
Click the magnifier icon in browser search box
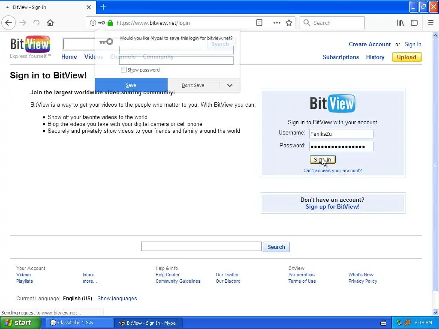307,23
